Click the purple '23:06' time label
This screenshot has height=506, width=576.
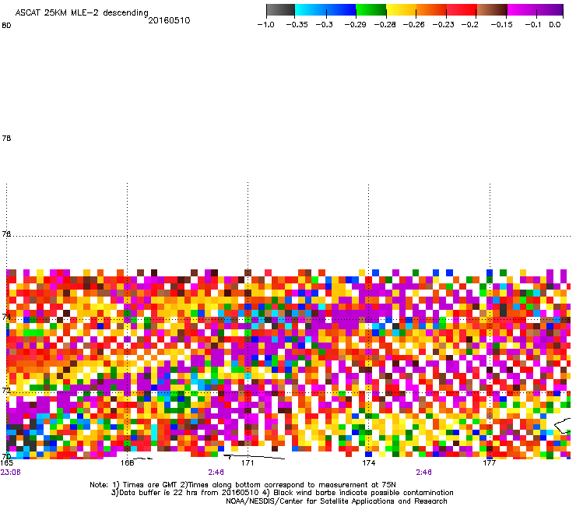click(x=11, y=473)
